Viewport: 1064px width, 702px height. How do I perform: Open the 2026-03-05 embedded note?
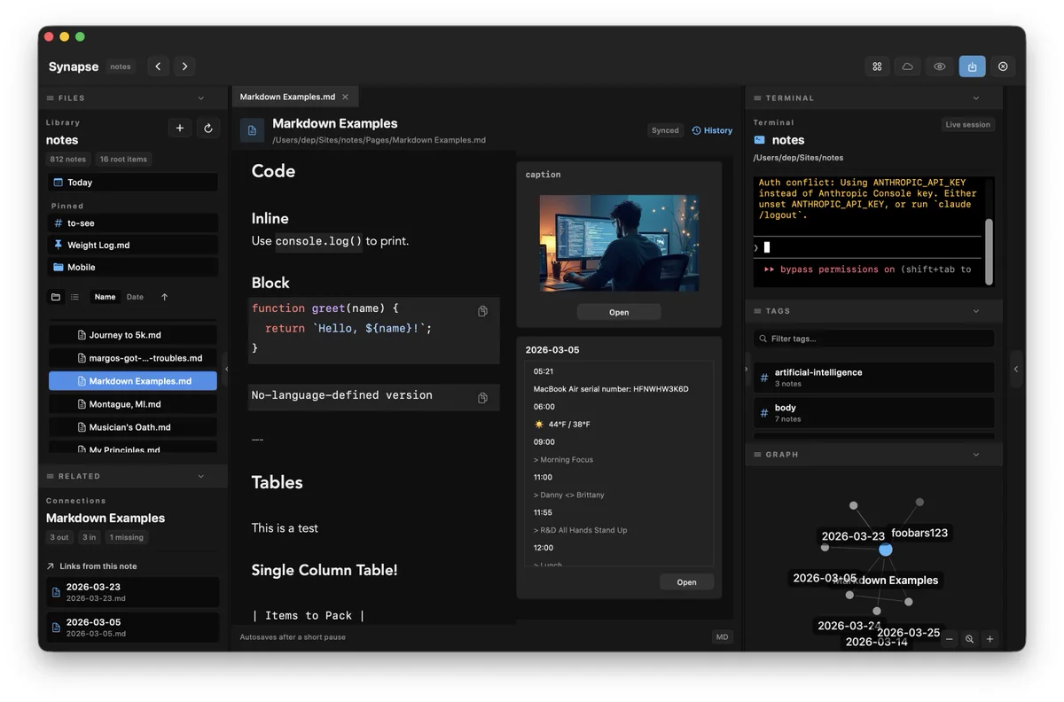686,582
